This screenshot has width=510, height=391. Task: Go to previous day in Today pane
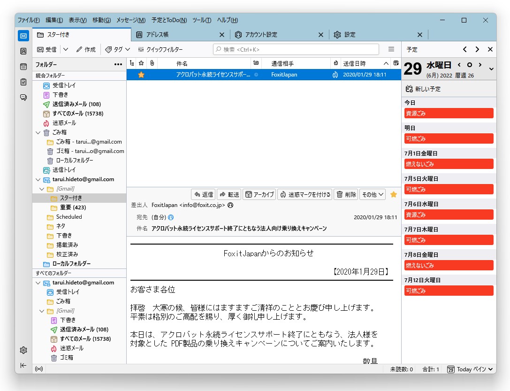coord(459,65)
